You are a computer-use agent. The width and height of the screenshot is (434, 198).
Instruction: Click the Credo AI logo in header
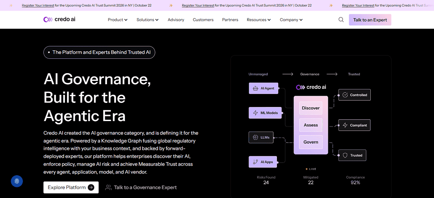[59, 19]
